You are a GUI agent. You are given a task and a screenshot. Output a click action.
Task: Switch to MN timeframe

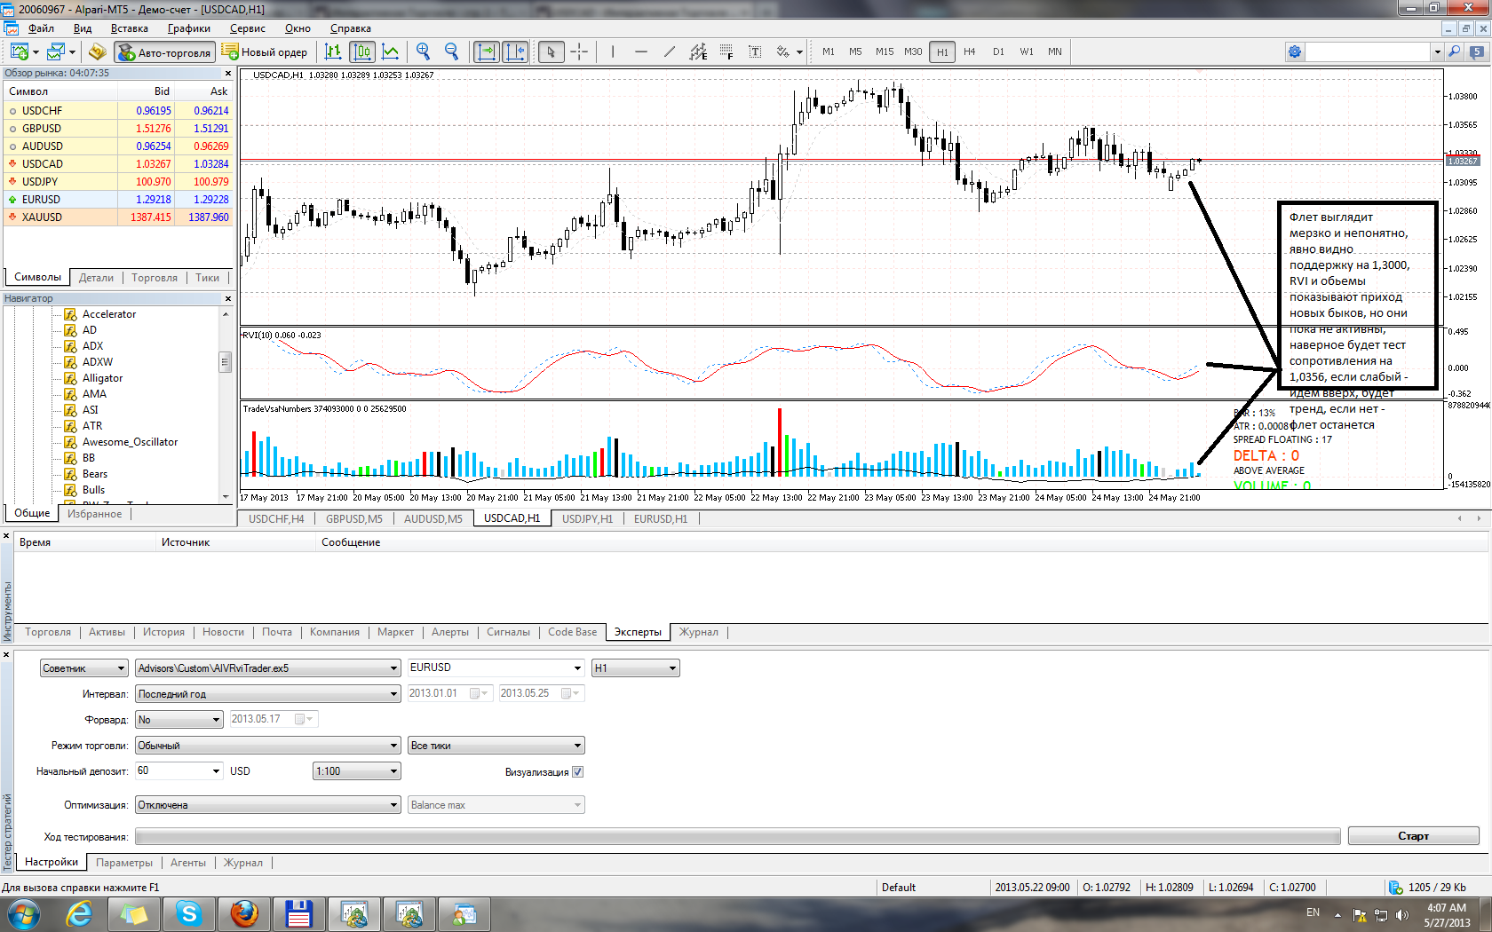point(1055,51)
